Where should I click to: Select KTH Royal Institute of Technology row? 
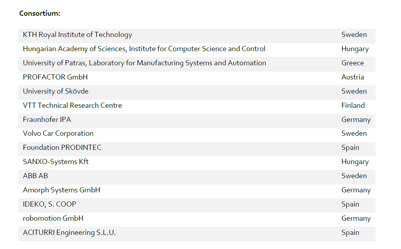pyautogui.click(x=77, y=35)
